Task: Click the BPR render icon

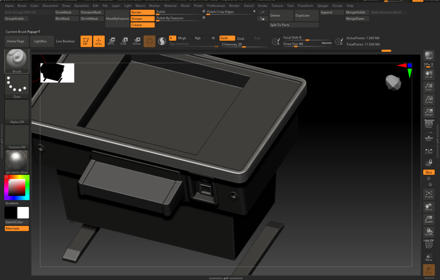Action: coord(428,56)
